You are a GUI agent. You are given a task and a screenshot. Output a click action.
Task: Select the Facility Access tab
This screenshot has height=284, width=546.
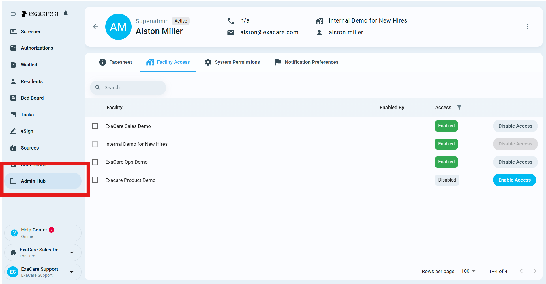pyautogui.click(x=168, y=62)
